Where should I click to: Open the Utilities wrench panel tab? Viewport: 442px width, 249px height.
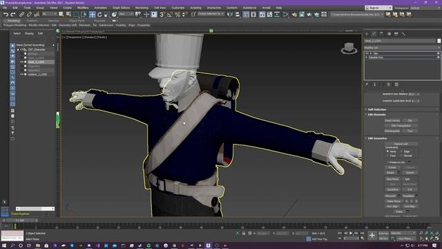coord(403,34)
